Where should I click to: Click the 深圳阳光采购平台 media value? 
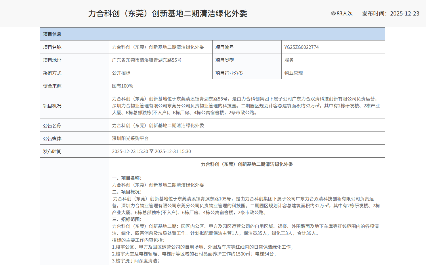[x=130, y=138]
